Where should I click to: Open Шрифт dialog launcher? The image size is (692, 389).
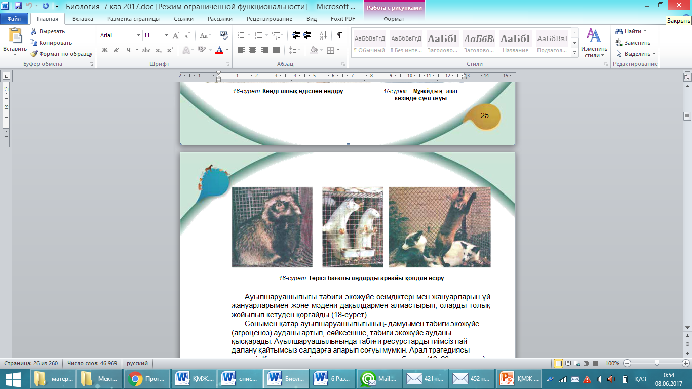(x=228, y=64)
